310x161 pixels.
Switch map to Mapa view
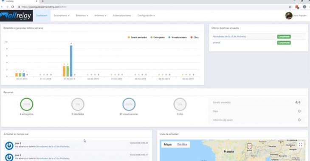(x=168, y=145)
